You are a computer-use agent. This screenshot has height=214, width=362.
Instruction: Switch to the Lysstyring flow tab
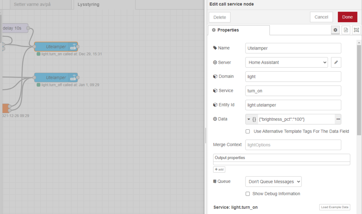point(88,5)
